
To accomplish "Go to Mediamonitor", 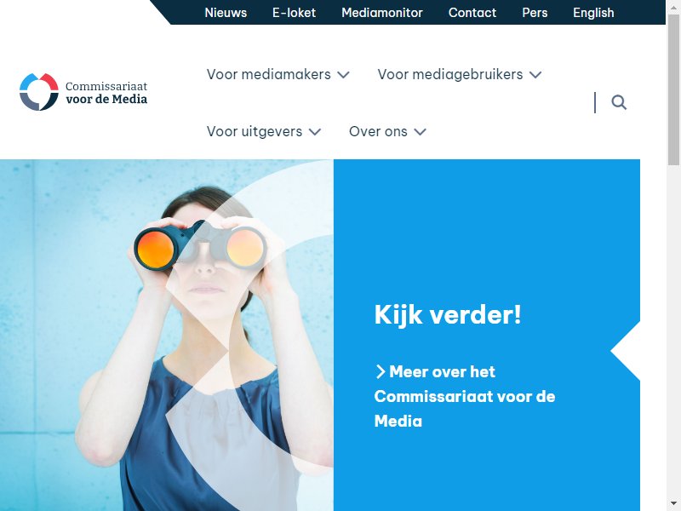I will click(x=381, y=13).
